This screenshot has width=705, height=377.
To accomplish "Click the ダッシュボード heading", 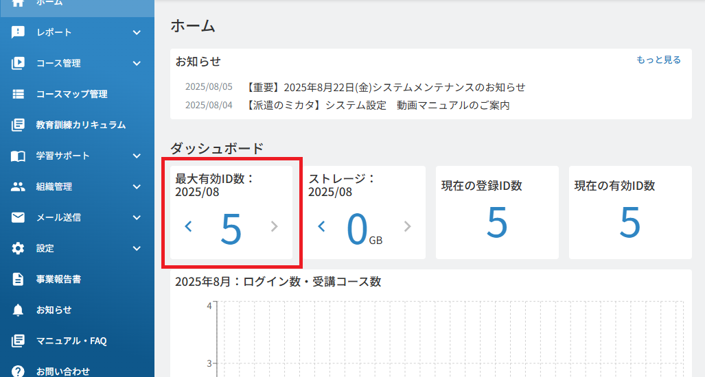I will pos(217,148).
